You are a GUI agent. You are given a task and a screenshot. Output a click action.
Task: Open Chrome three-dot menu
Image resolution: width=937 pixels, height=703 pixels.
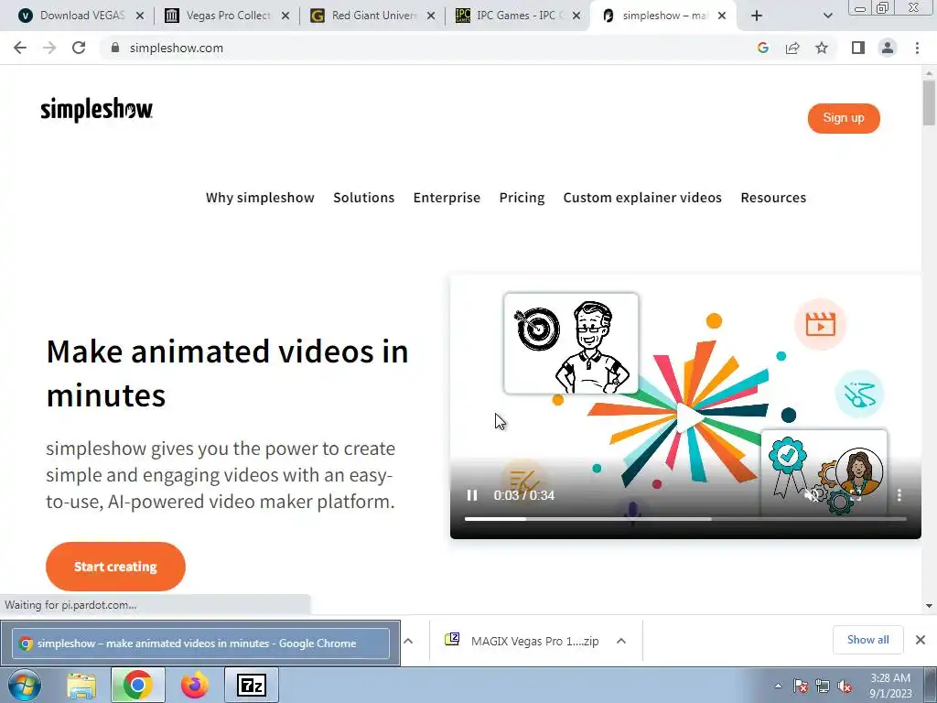tap(917, 48)
